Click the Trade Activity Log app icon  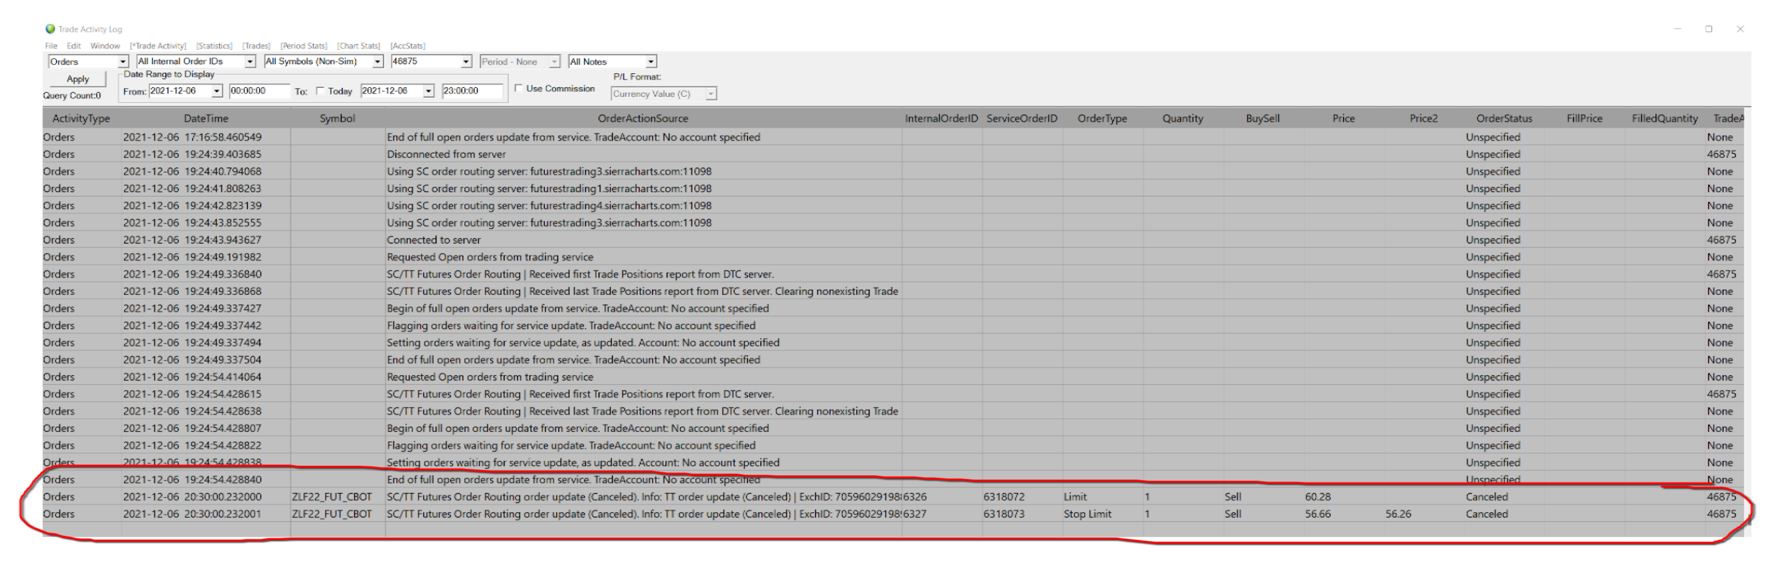50,29
